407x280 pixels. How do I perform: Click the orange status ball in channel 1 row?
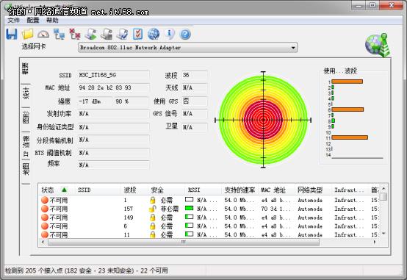pyautogui.click(x=45, y=200)
